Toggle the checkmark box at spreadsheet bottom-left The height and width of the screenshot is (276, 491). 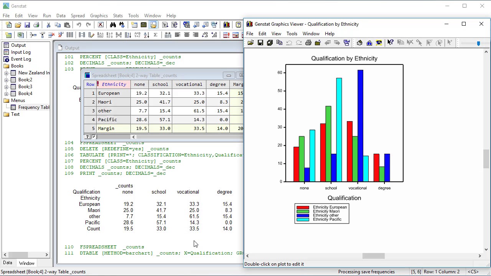pyautogui.click(x=94, y=137)
